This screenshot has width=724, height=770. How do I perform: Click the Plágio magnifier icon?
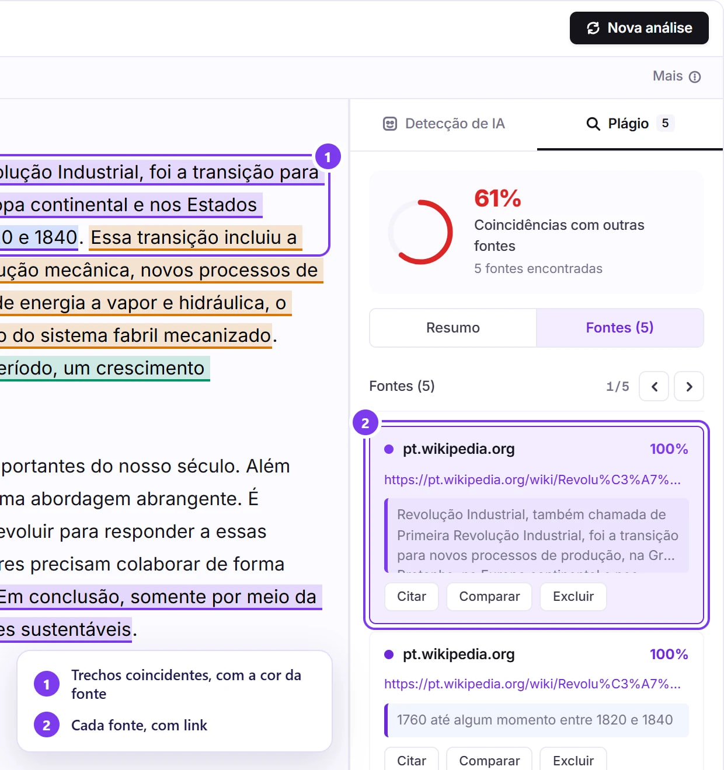coord(593,124)
